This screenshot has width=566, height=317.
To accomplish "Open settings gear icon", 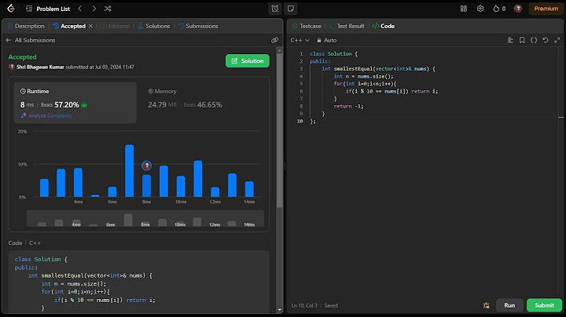I will 480,9.
